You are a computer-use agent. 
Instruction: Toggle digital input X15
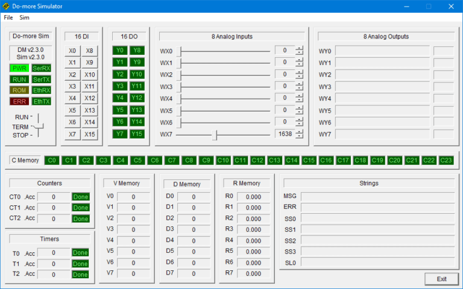pos(89,134)
